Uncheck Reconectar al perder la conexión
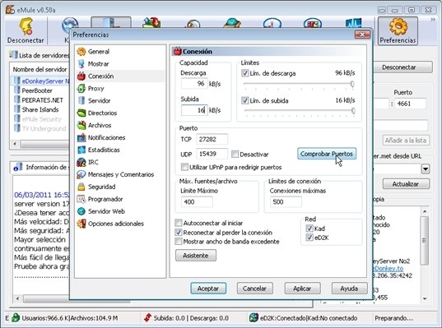 coord(179,233)
